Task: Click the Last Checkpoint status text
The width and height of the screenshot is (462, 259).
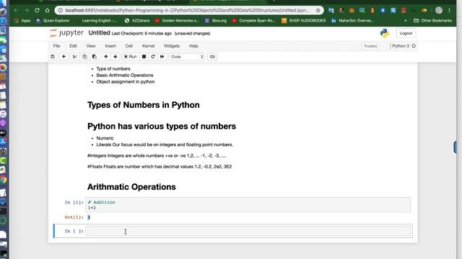Action: (141, 34)
